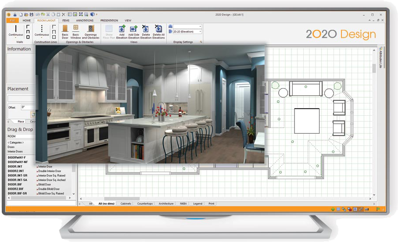Select the solid closed-rectangle wall tool
This screenshot has width=398, height=242.
[28, 37]
